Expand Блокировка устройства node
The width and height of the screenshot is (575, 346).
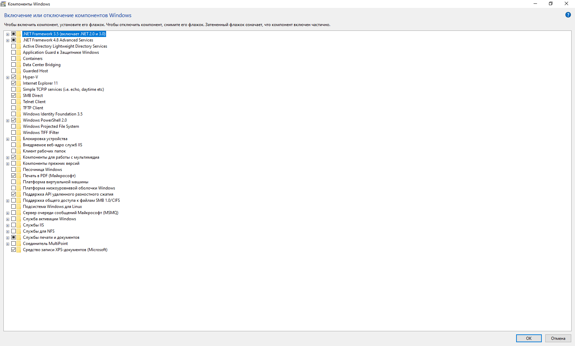pos(8,139)
